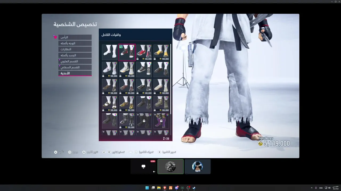Select the reddish-brown dress shoes thumbnail
Viewport: 341px width, 191px height.
[127, 87]
